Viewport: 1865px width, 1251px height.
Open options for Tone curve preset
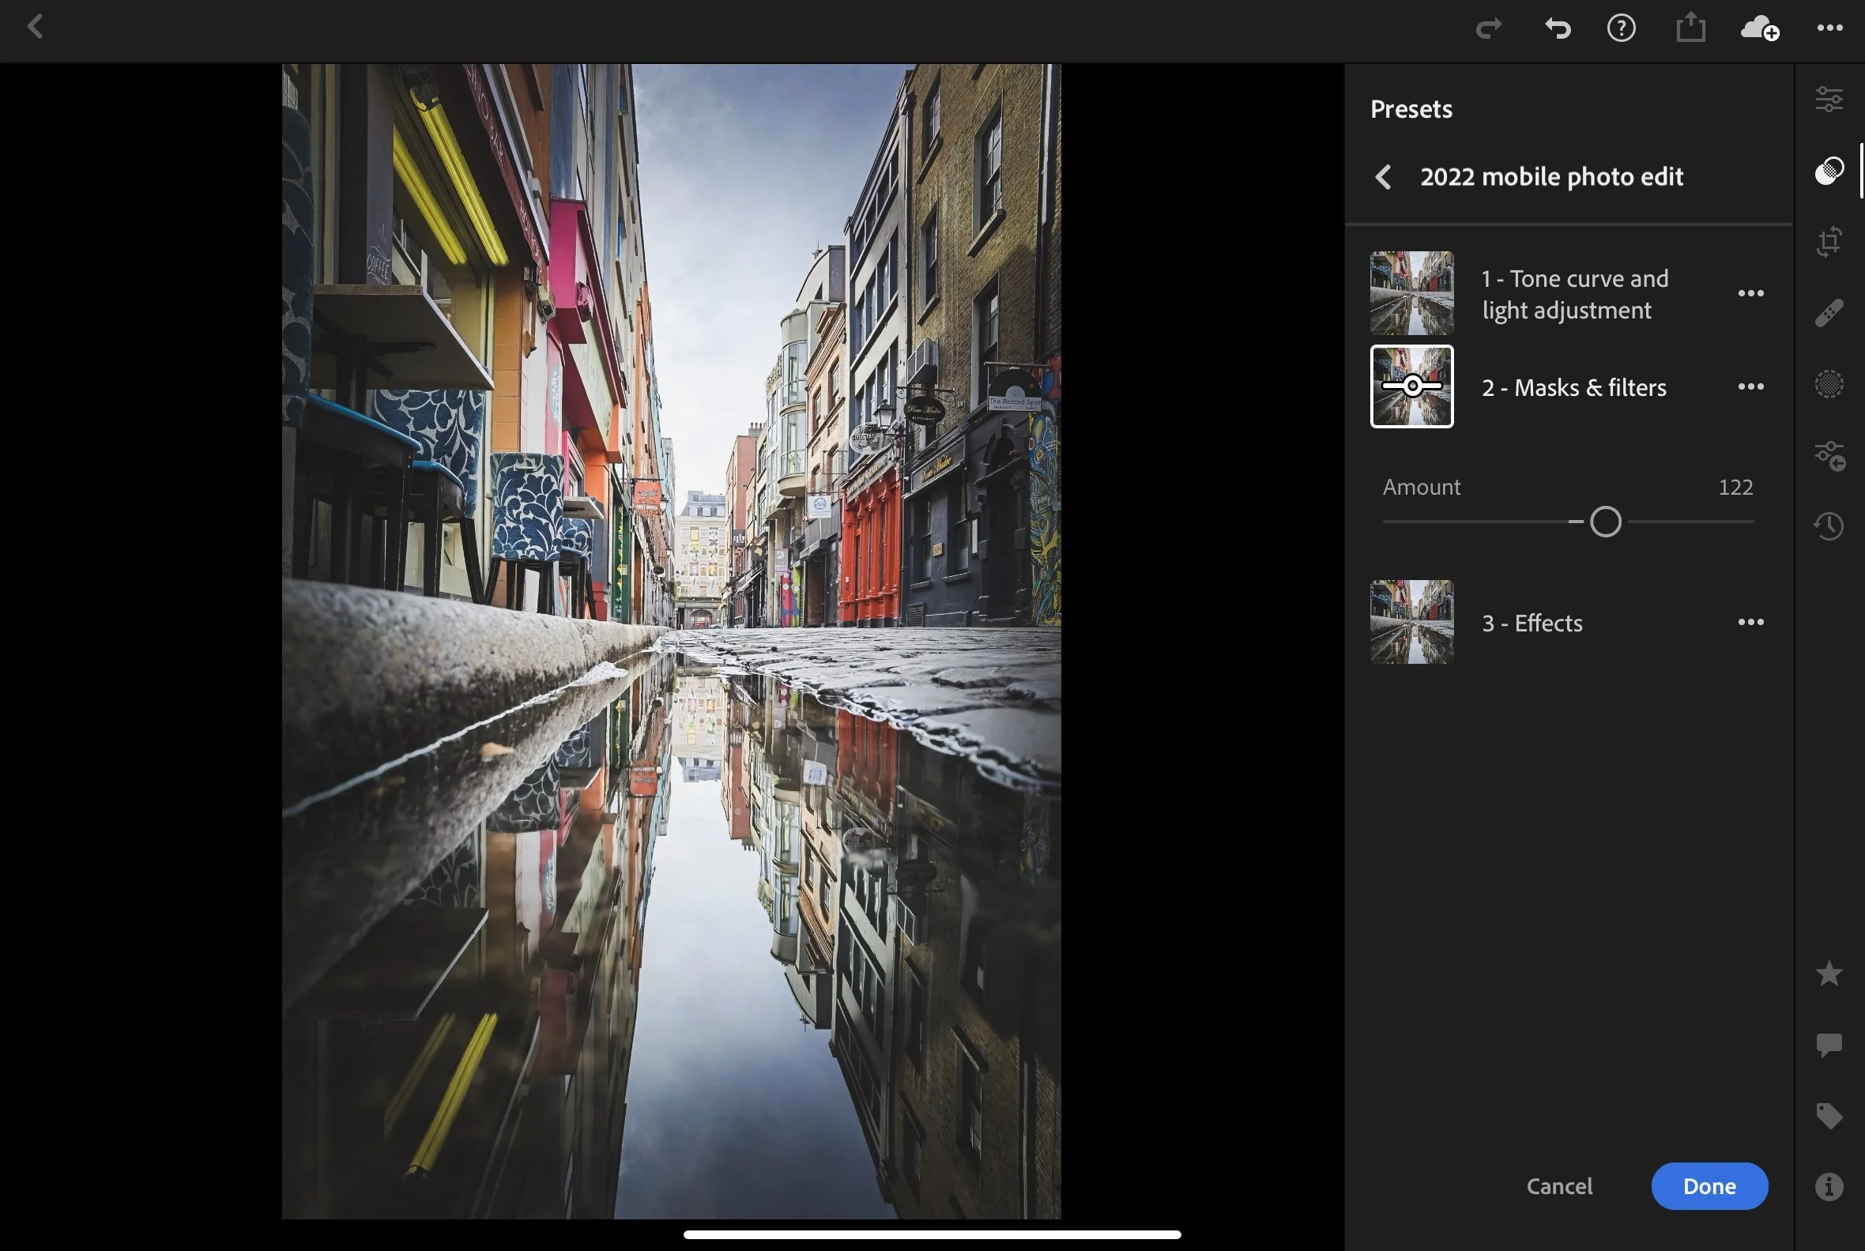click(x=1750, y=294)
